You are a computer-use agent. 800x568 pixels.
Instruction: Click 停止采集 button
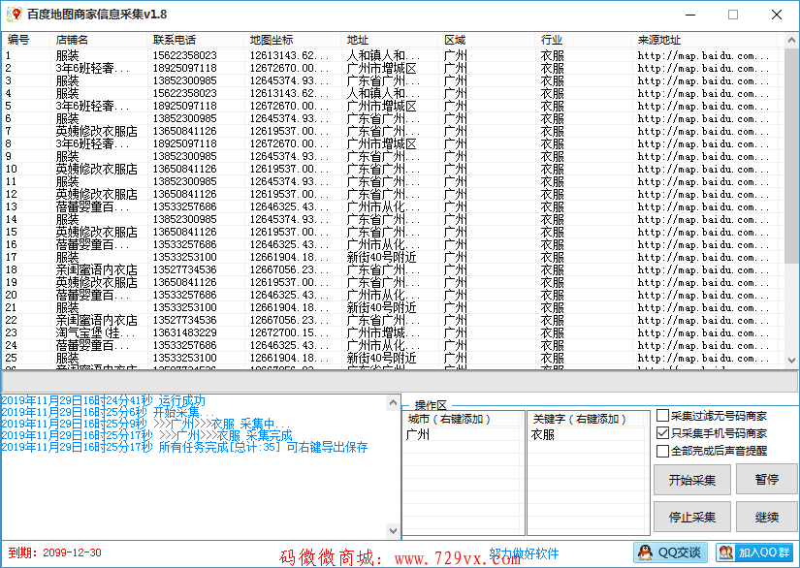691,517
